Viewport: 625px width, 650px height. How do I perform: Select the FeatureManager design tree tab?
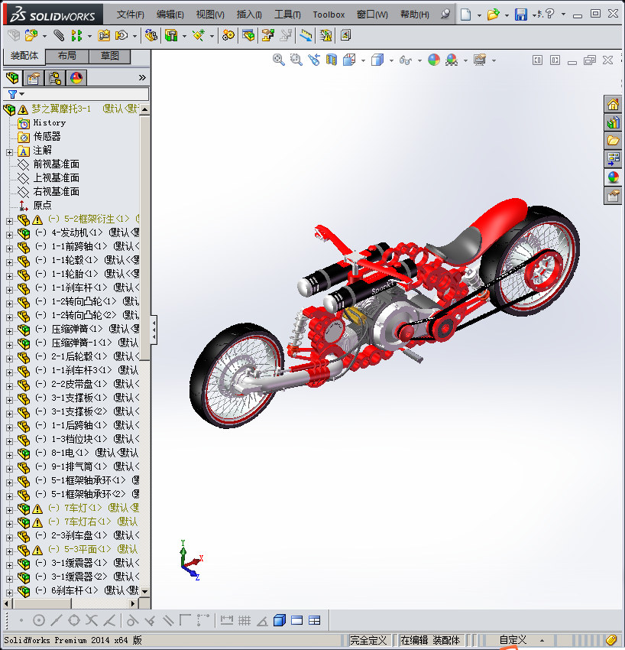click(x=12, y=78)
